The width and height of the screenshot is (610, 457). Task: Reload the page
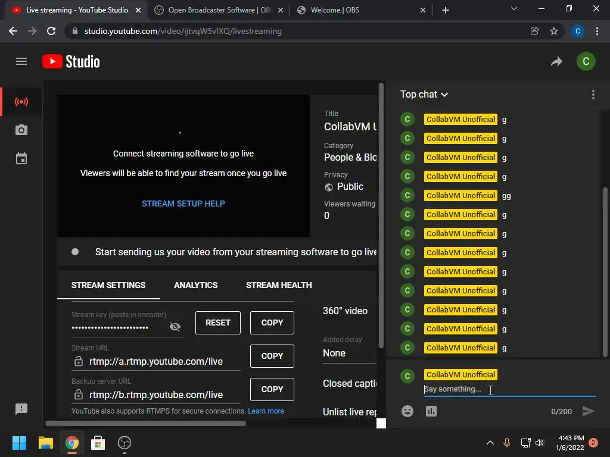pos(51,31)
